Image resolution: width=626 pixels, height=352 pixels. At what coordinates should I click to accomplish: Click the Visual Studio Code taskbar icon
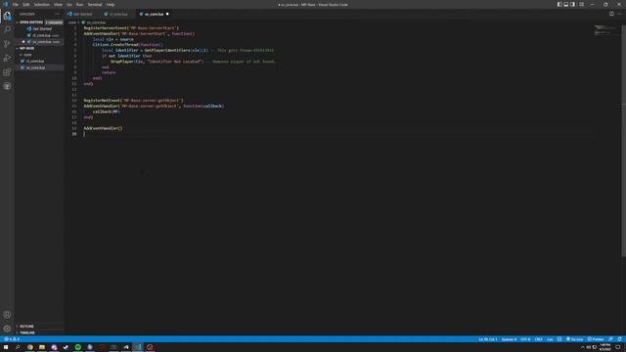point(138,347)
